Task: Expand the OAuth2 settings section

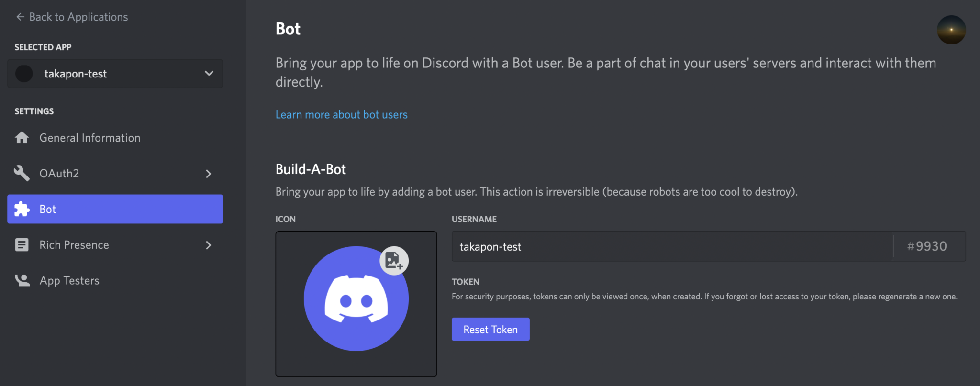Action: click(209, 174)
